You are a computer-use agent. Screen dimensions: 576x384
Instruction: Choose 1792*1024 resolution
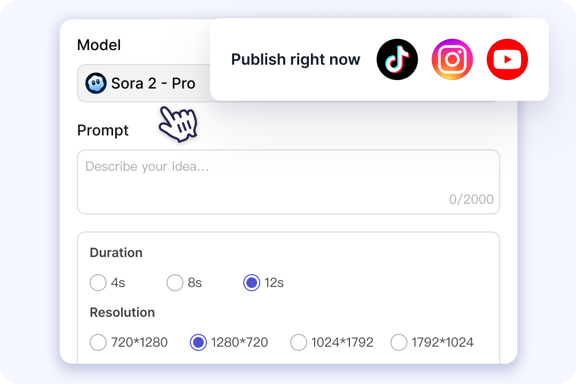pos(399,342)
